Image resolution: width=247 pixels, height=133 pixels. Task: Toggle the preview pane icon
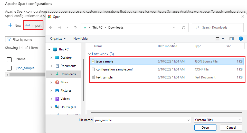pyautogui.click(x=232, y=39)
